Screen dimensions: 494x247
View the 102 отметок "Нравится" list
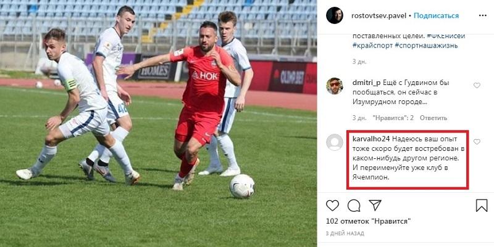[369, 221]
